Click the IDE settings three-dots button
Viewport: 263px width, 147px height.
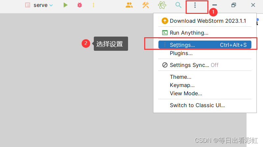(195, 5)
